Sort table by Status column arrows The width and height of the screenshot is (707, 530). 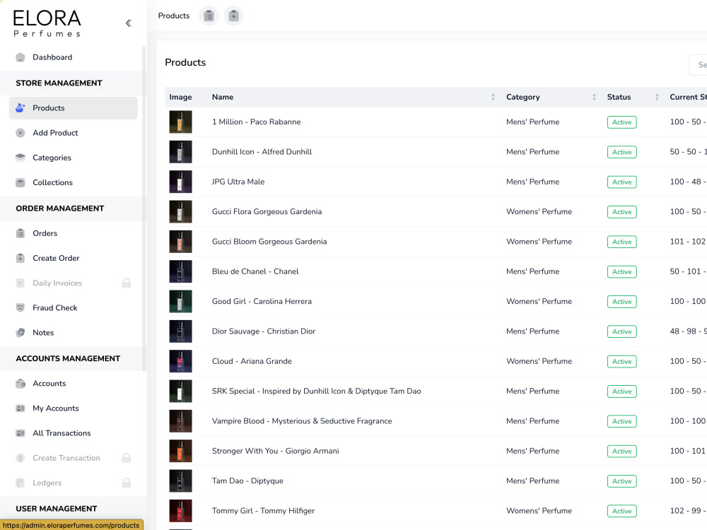(657, 97)
